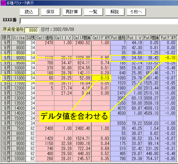This screenshot has height=164, width=178.
Task: Select Put theory value 1525.32
Action: pos(151,83)
